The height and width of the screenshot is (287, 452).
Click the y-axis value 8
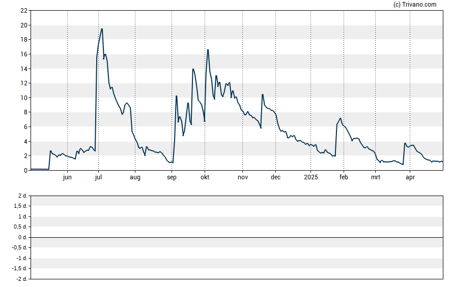[25, 112]
